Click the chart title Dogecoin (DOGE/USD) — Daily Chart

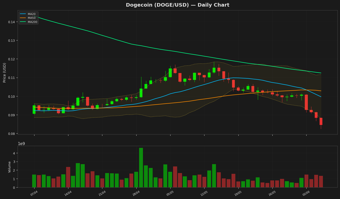(177, 5)
